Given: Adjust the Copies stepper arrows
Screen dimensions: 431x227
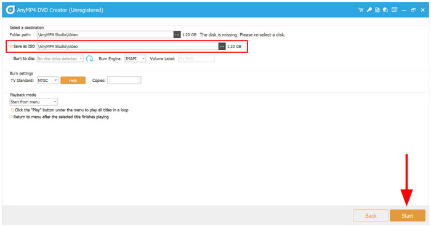Looking at the screenshot, I should [x=139, y=80].
